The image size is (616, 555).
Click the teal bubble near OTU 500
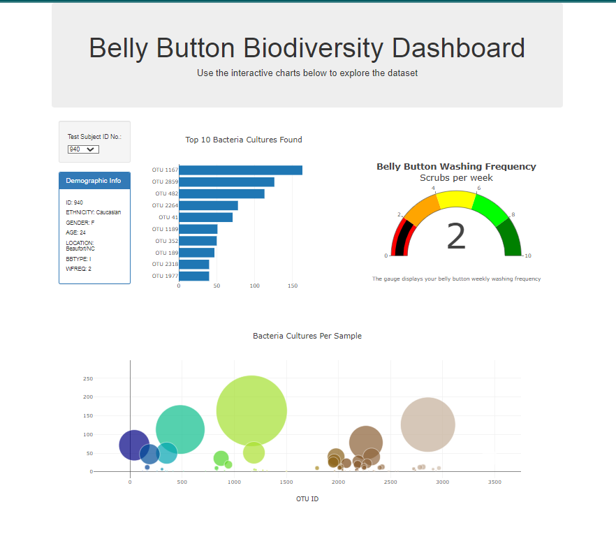[179, 428]
